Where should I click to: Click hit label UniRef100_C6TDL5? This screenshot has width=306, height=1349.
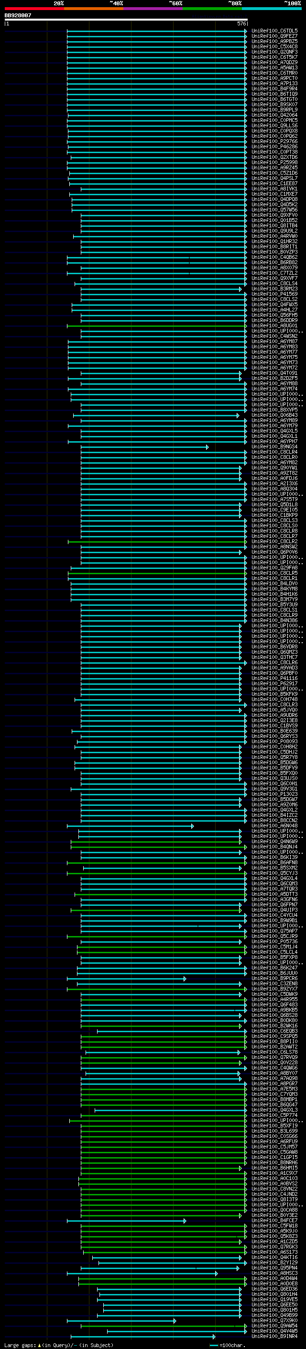pos(274,31)
